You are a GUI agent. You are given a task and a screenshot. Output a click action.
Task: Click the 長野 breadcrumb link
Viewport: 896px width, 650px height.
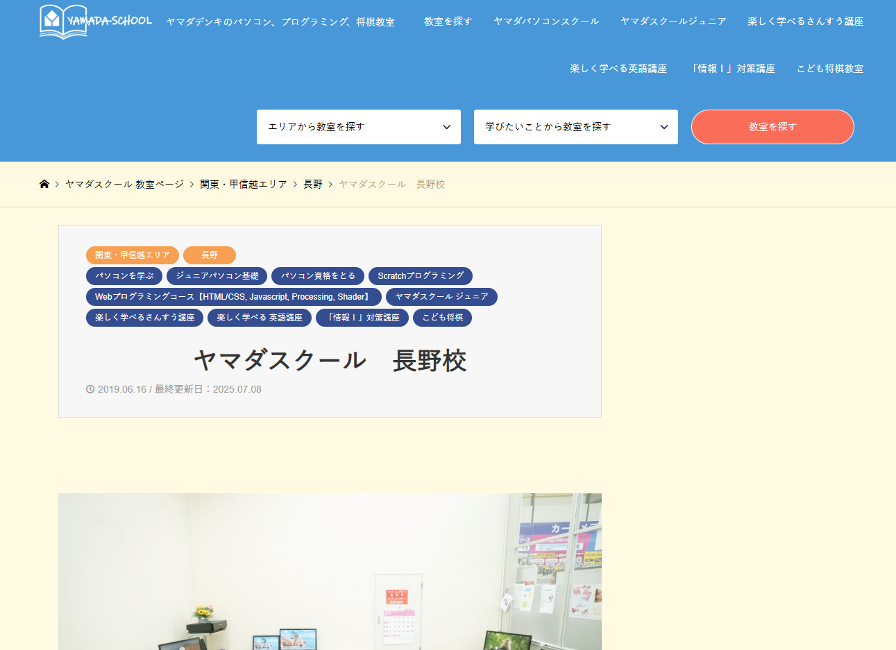[x=313, y=184]
